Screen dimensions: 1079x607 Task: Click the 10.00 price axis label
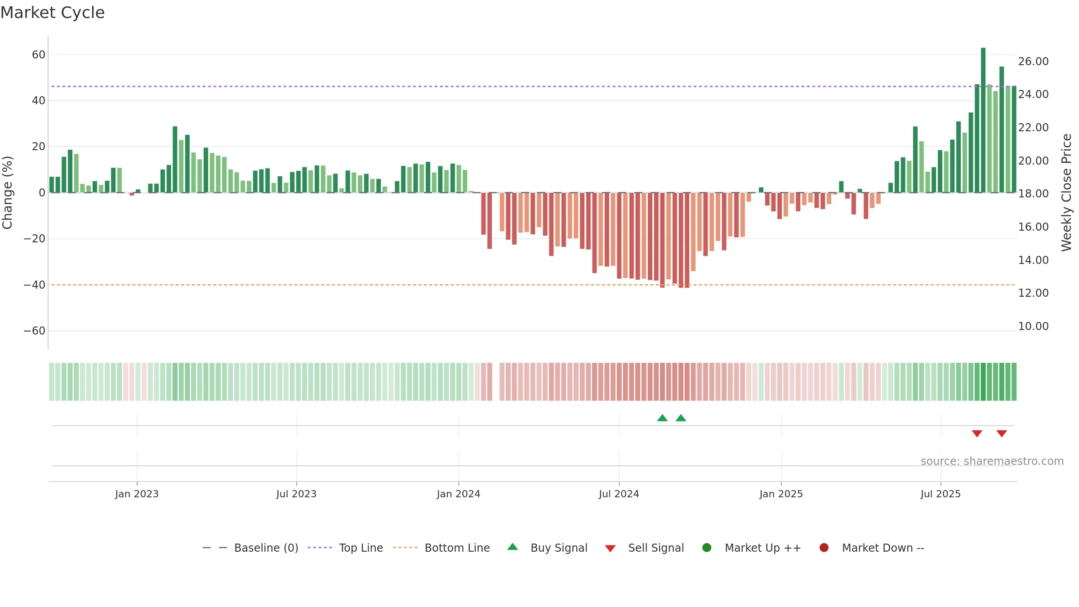point(1033,326)
